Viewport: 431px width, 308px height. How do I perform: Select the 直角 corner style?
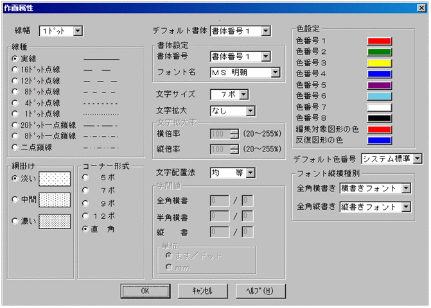85,229
